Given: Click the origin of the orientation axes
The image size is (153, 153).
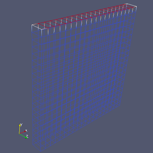Looking at the screenshot, I should [x=19, y=134].
